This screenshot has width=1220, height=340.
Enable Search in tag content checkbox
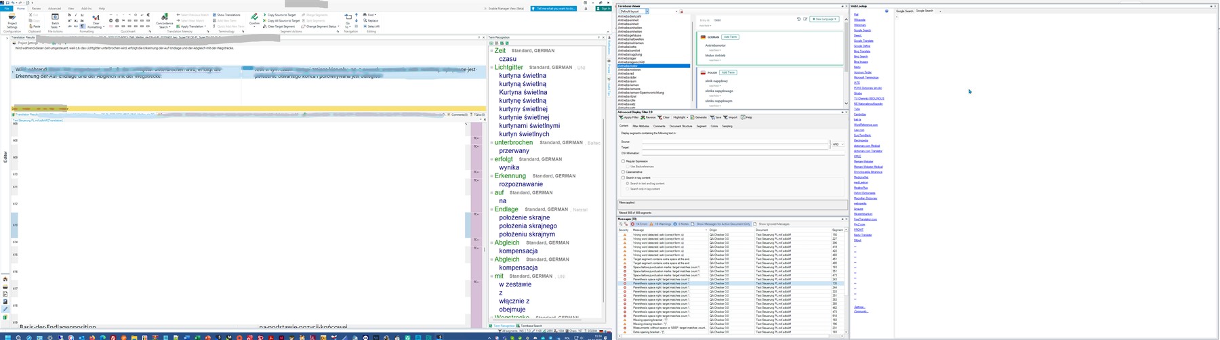623,177
